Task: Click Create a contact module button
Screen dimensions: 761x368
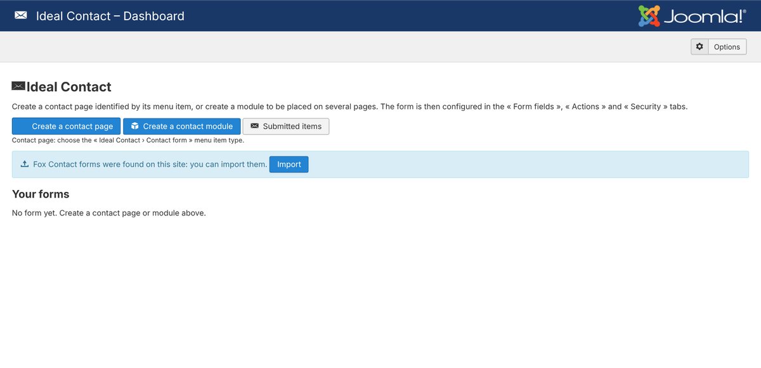Action: tap(182, 126)
